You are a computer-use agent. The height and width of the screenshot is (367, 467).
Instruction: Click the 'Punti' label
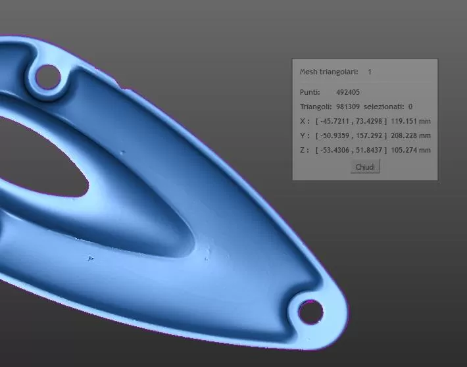pos(310,92)
